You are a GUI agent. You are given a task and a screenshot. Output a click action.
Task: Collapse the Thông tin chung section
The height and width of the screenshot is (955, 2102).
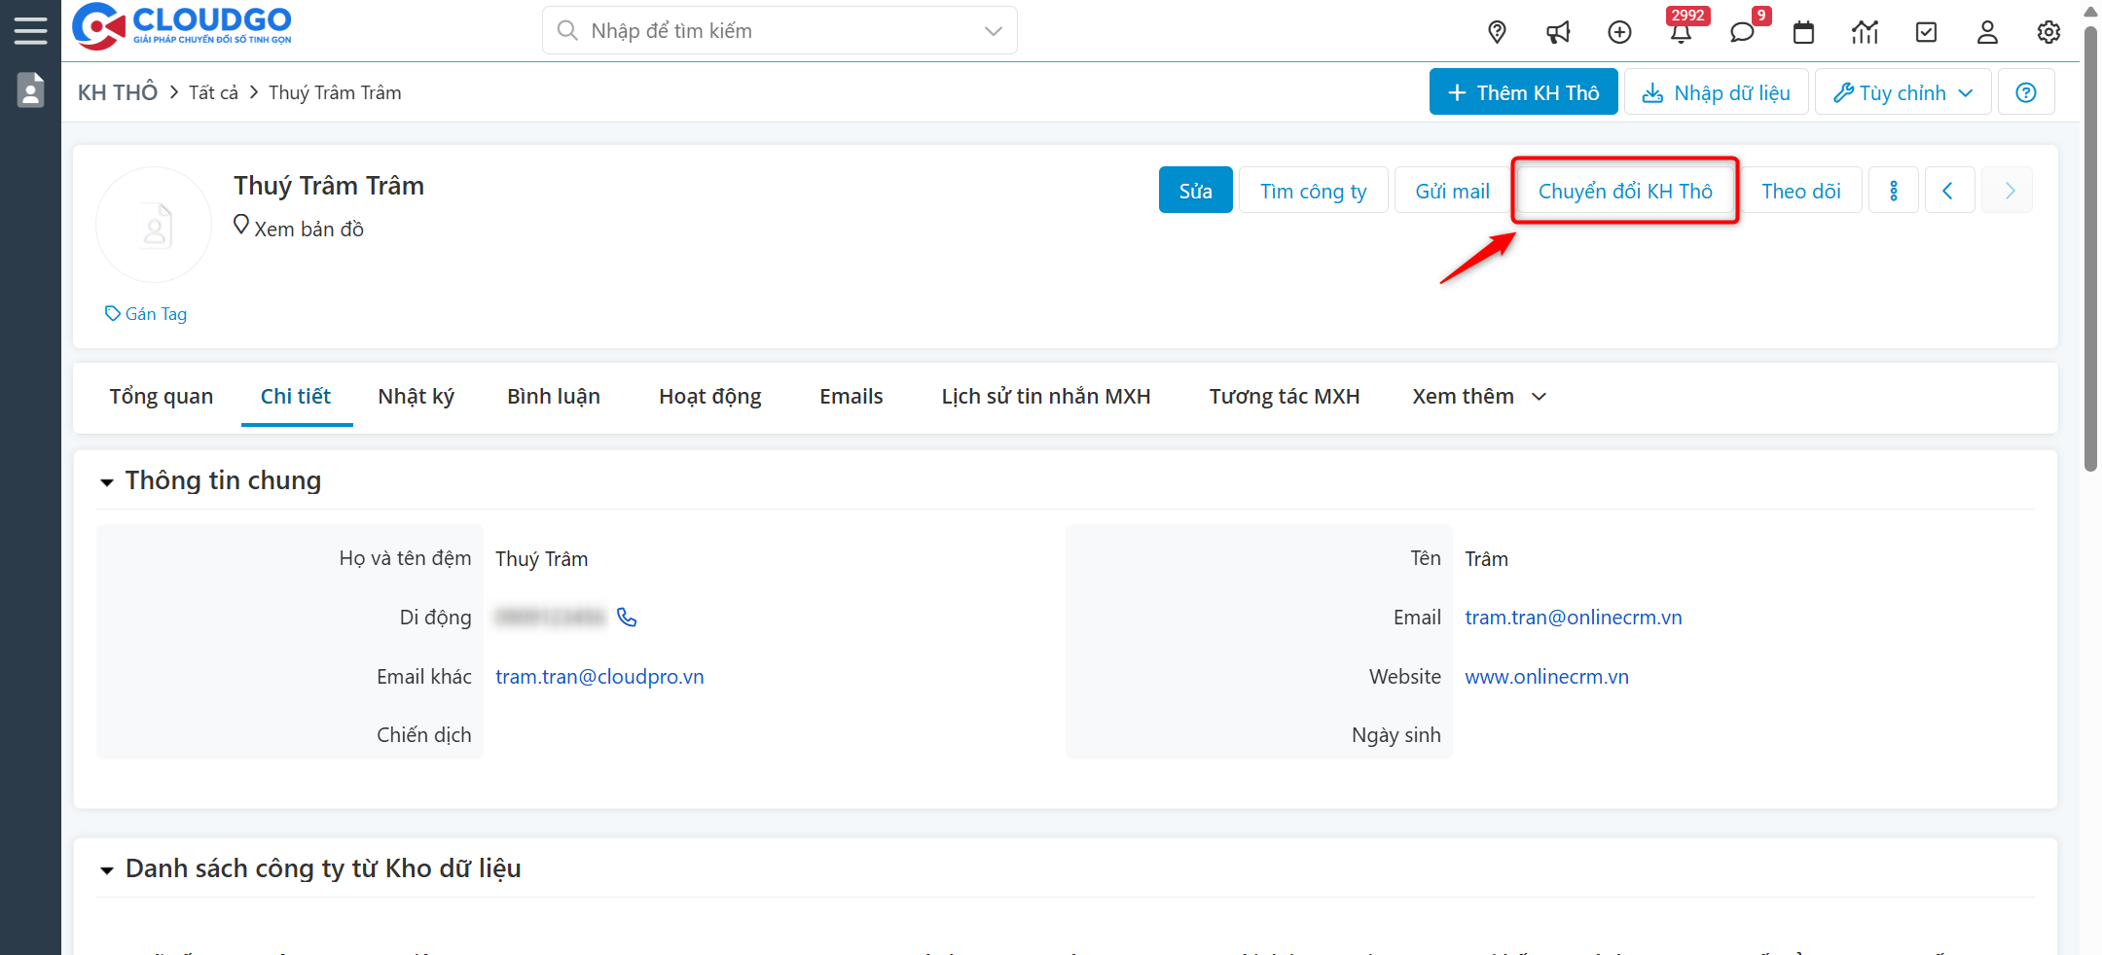(x=107, y=481)
